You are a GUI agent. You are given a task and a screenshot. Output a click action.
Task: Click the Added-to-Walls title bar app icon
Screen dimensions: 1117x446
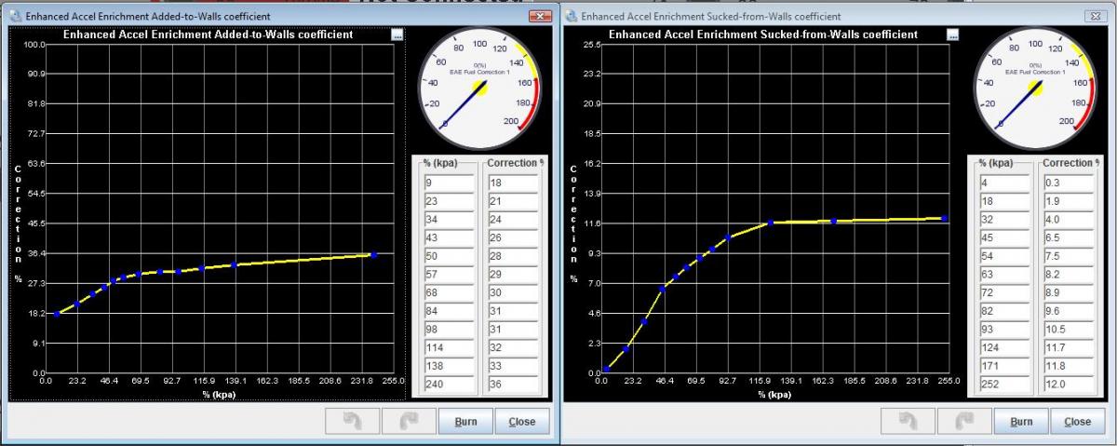click(14, 17)
